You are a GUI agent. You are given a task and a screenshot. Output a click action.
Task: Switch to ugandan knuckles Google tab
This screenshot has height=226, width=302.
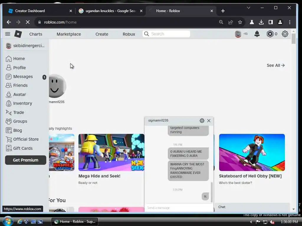tap(111, 11)
